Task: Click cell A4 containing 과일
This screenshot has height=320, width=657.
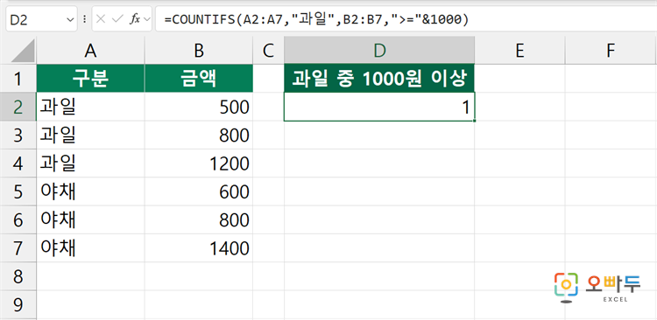Action: 90,163
